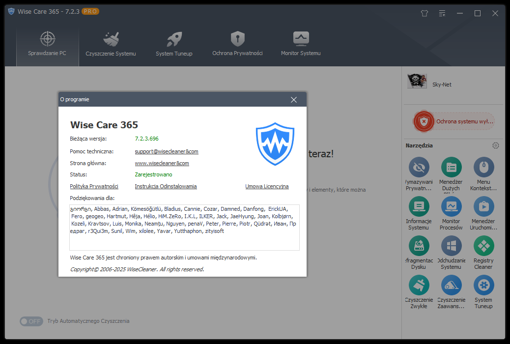Click inside the Podziękowania credits text box
The height and width of the screenshot is (344, 510).
(184, 228)
